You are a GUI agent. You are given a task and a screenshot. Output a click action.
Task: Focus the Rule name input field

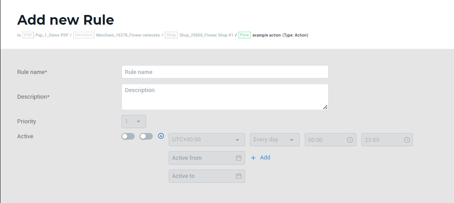[225, 72]
